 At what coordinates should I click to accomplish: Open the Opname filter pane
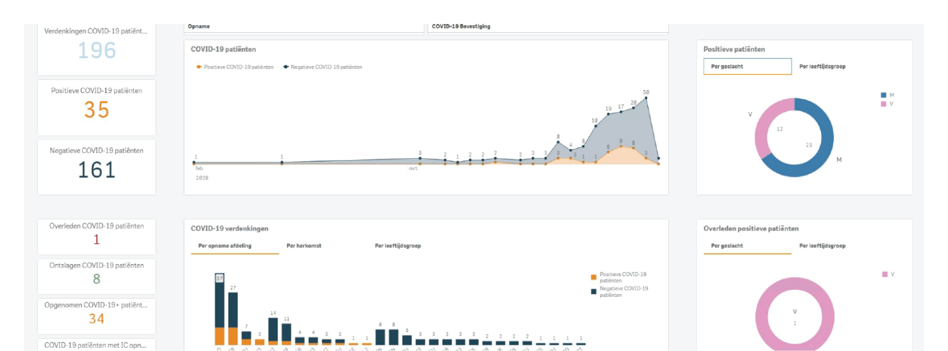pyautogui.click(x=303, y=27)
